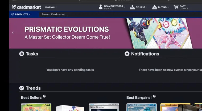Expand the BUYING menu
This screenshot has height=111, width=202.
(x=163, y=7)
